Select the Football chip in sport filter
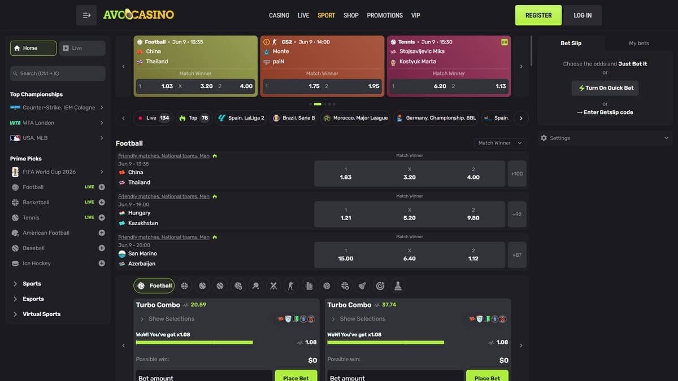The image size is (678, 381). click(154, 286)
